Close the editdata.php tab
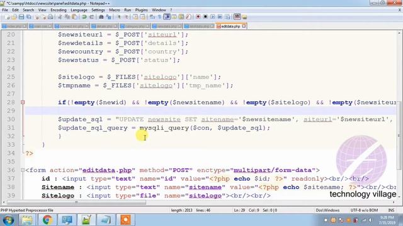The height and width of the screenshot is (226, 403). 244,26
